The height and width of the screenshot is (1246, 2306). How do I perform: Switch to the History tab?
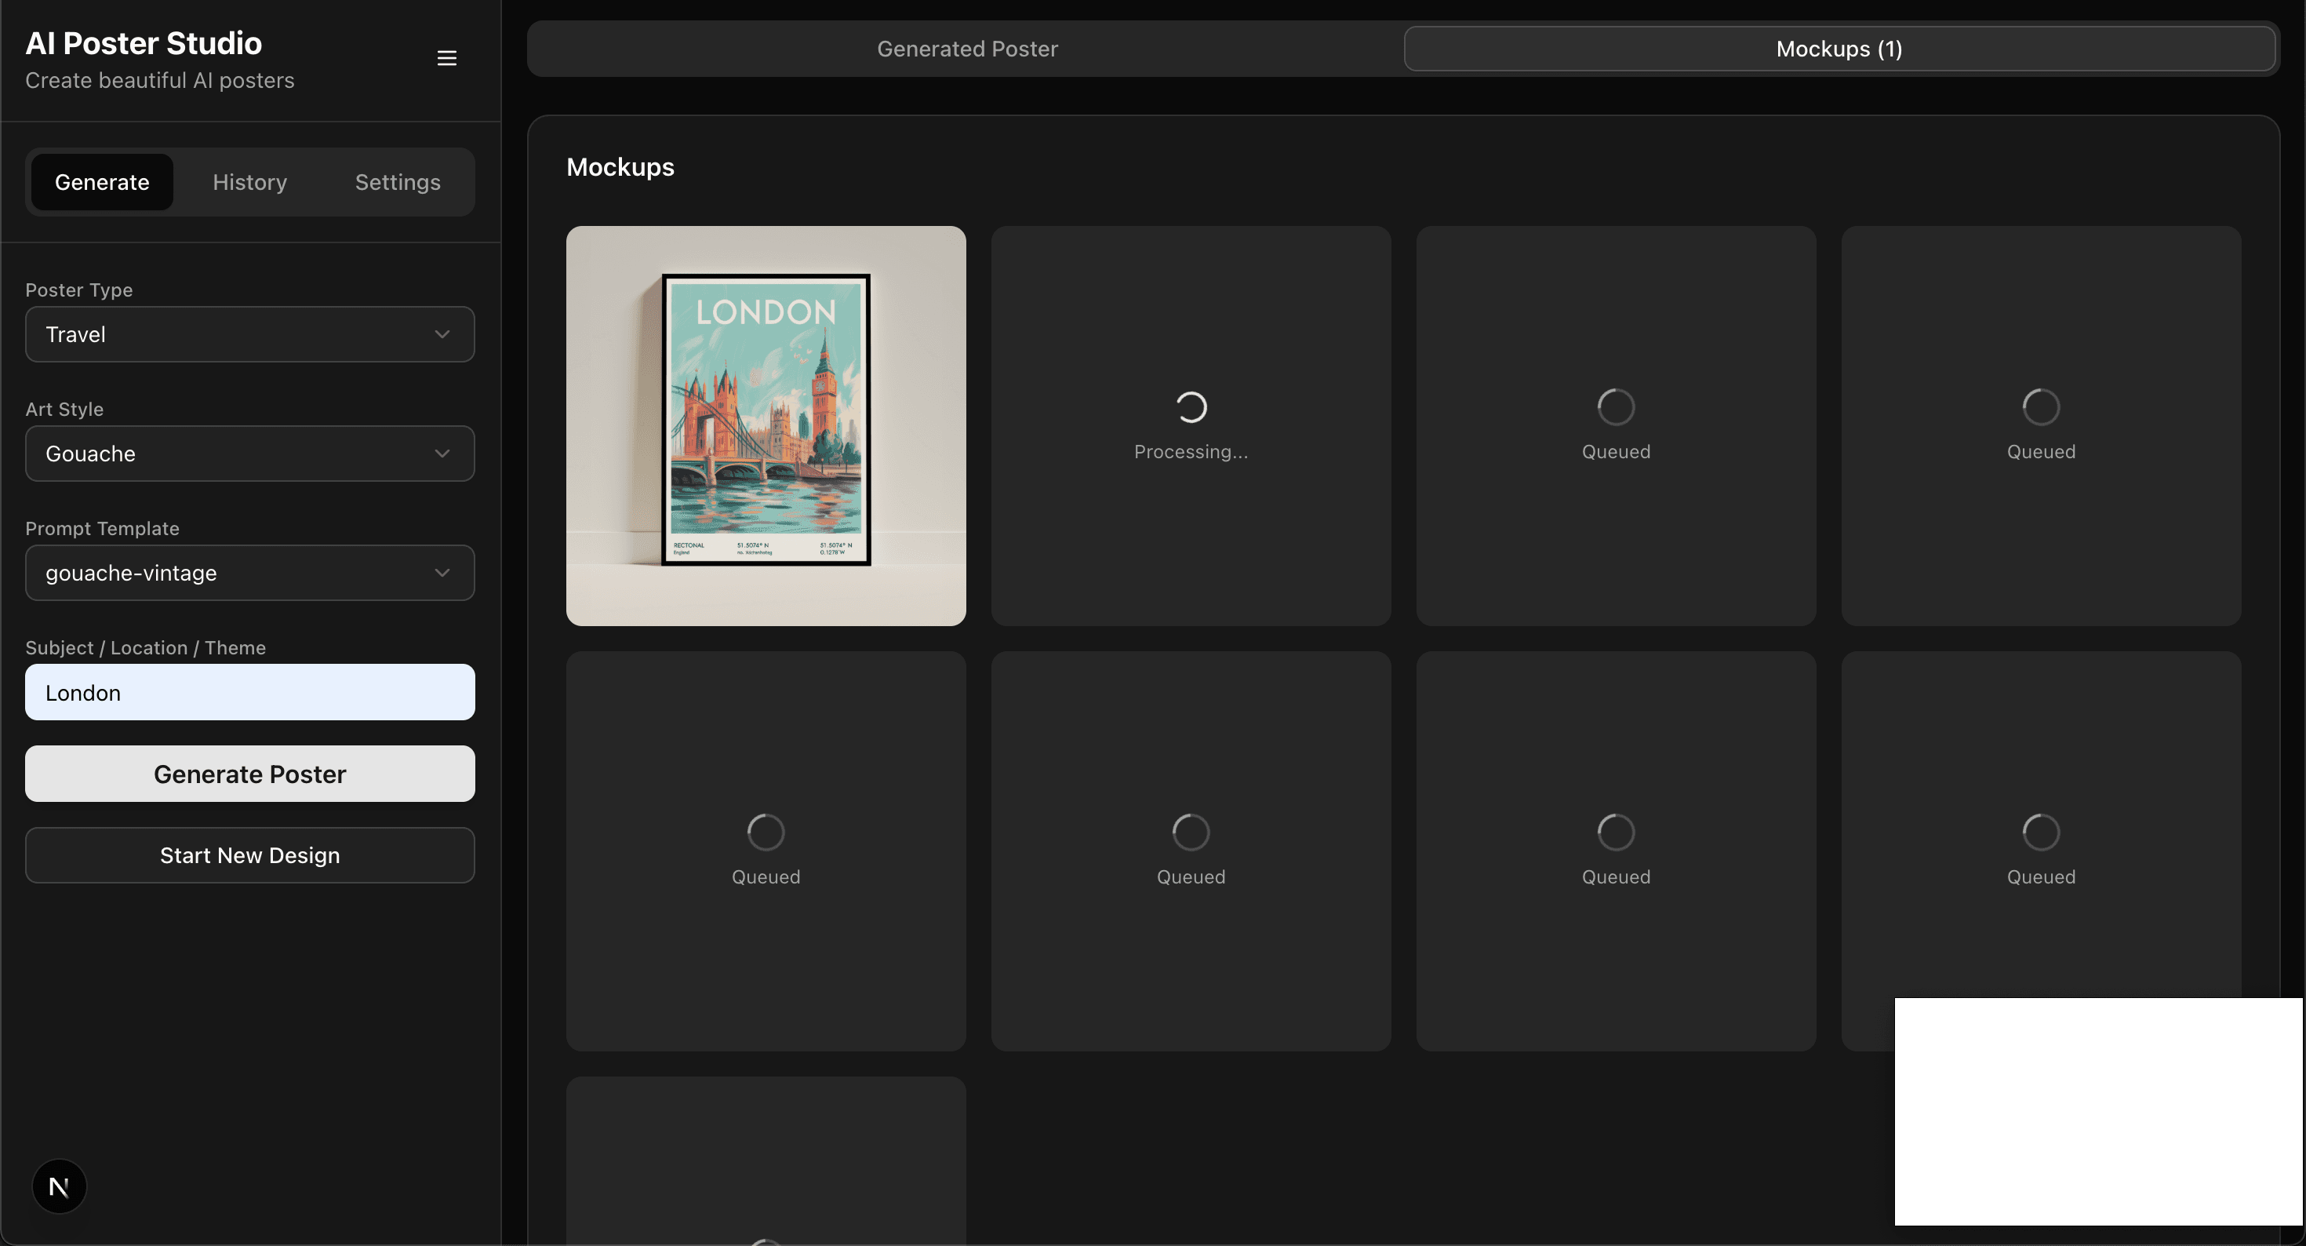(249, 182)
